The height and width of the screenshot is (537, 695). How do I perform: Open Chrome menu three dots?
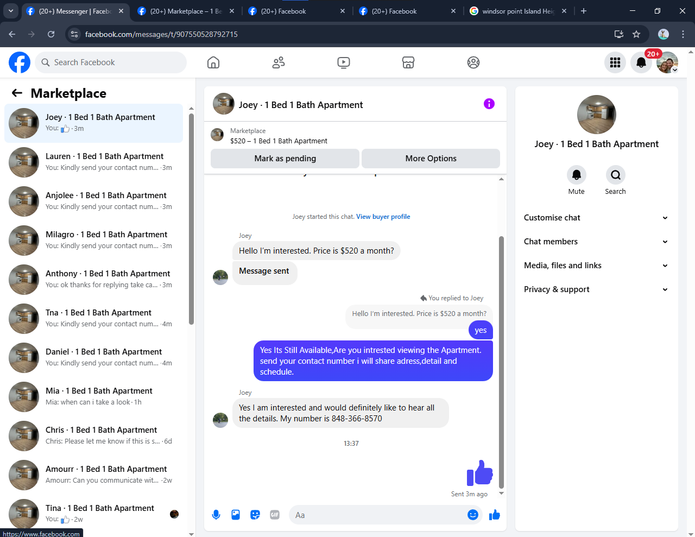683,34
